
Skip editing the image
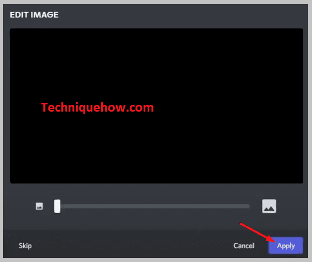[x=25, y=245]
